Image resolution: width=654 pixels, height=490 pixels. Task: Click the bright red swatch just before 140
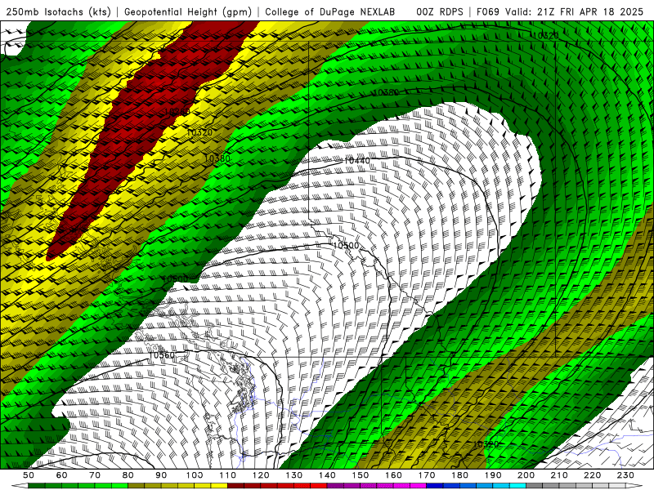(319, 486)
